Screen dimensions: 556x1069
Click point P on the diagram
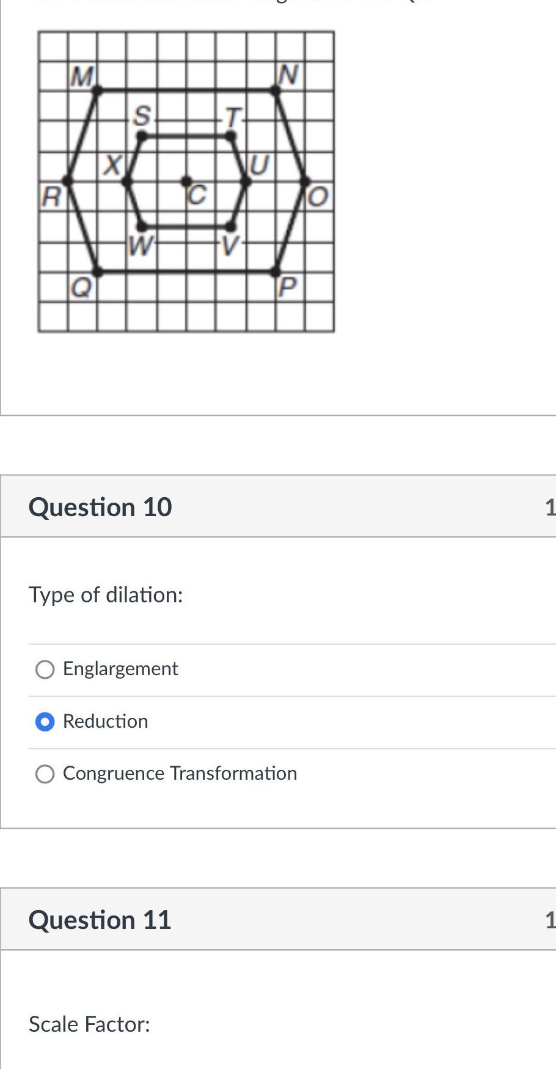tap(275, 271)
